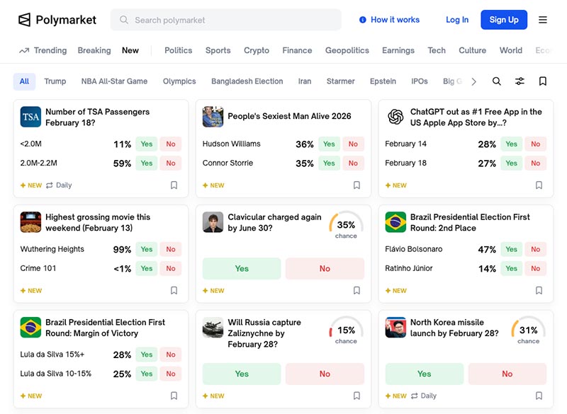Image resolution: width=567 pixels, height=414 pixels.
Task: Expand more topic filters with right chevron
Action: point(473,81)
